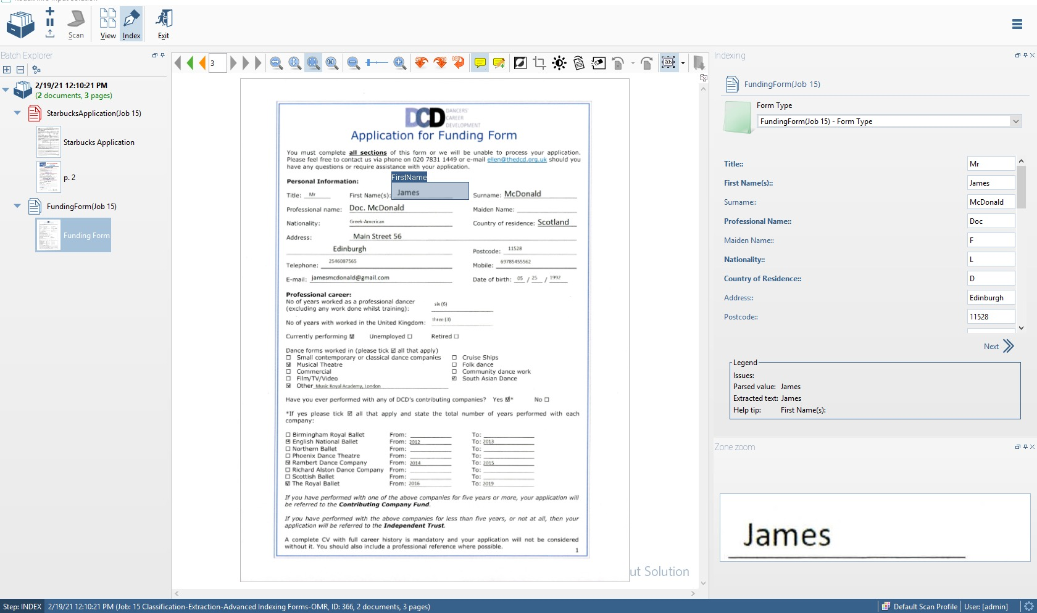Select the p. 2 page thumbnail
Image resolution: width=1037 pixels, height=613 pixels.
(x=49, y=177)
